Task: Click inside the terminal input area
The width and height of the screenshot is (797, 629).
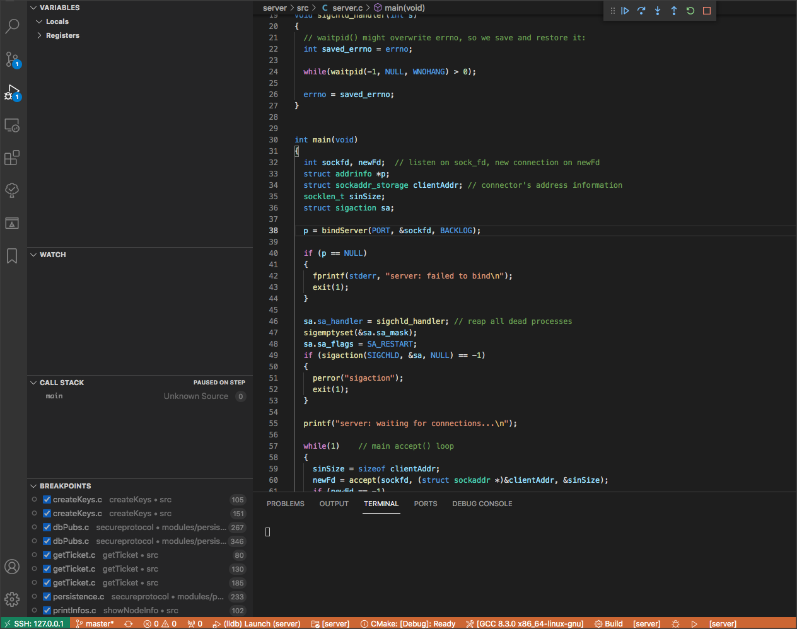Action: pos(525,567)
